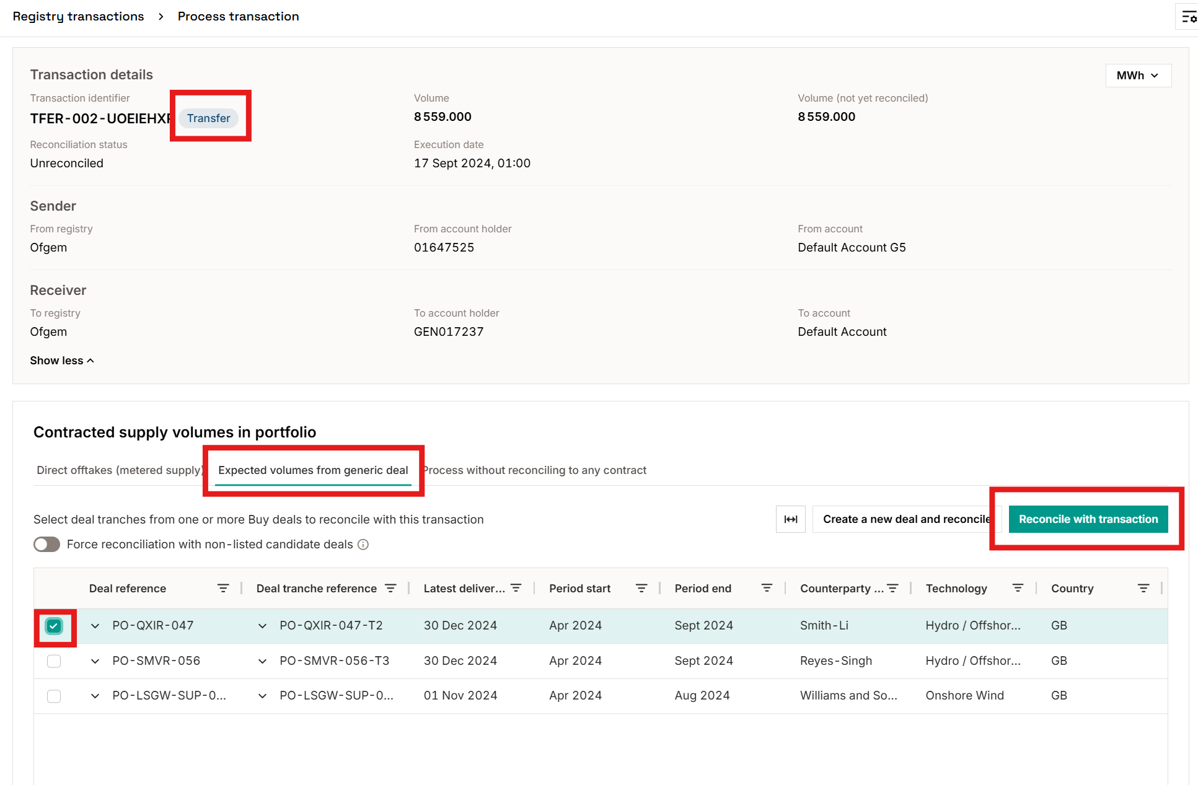Expand the PO-SMVR-056 deal row chevron
The width and height of the screenshot is (1198, 785).
tap(95, 661)
